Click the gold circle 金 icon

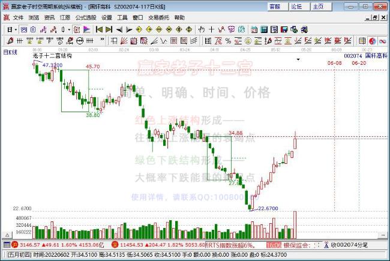click(248, 41)
